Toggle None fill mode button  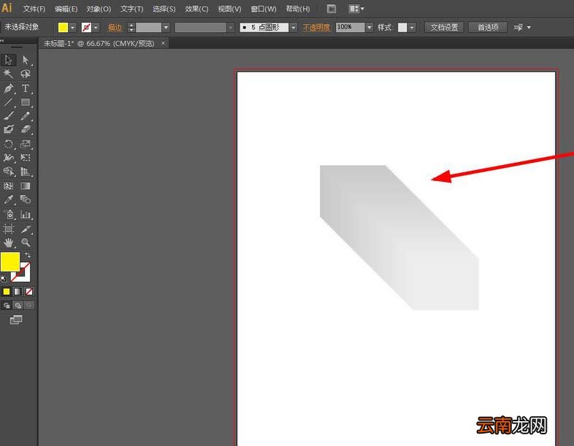[x=29, y=291]
